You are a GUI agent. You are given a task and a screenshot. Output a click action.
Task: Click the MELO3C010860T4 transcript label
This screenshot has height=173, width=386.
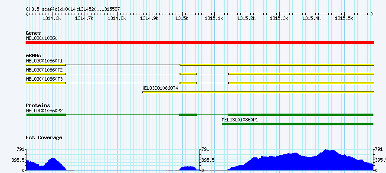[160, 88]
